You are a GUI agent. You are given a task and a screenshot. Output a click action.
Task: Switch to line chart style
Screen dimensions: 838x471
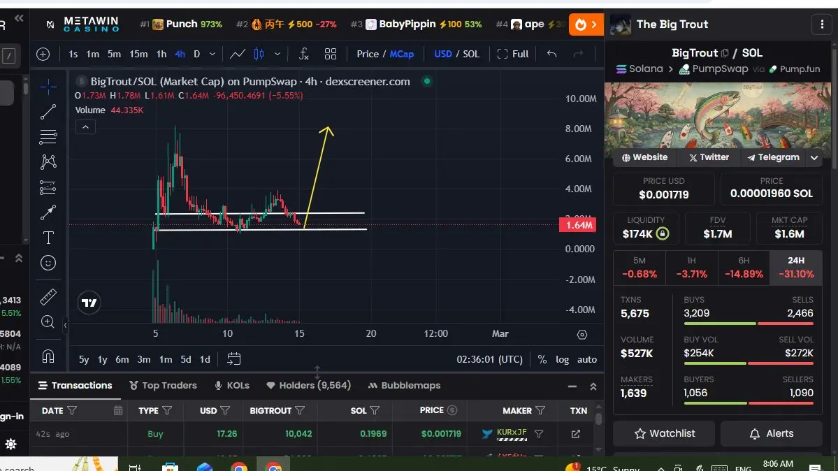click(238, 54)
